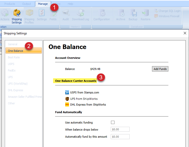Switch to the Output tab
This screenshot has width=189, height=147.
coord(26,4)
